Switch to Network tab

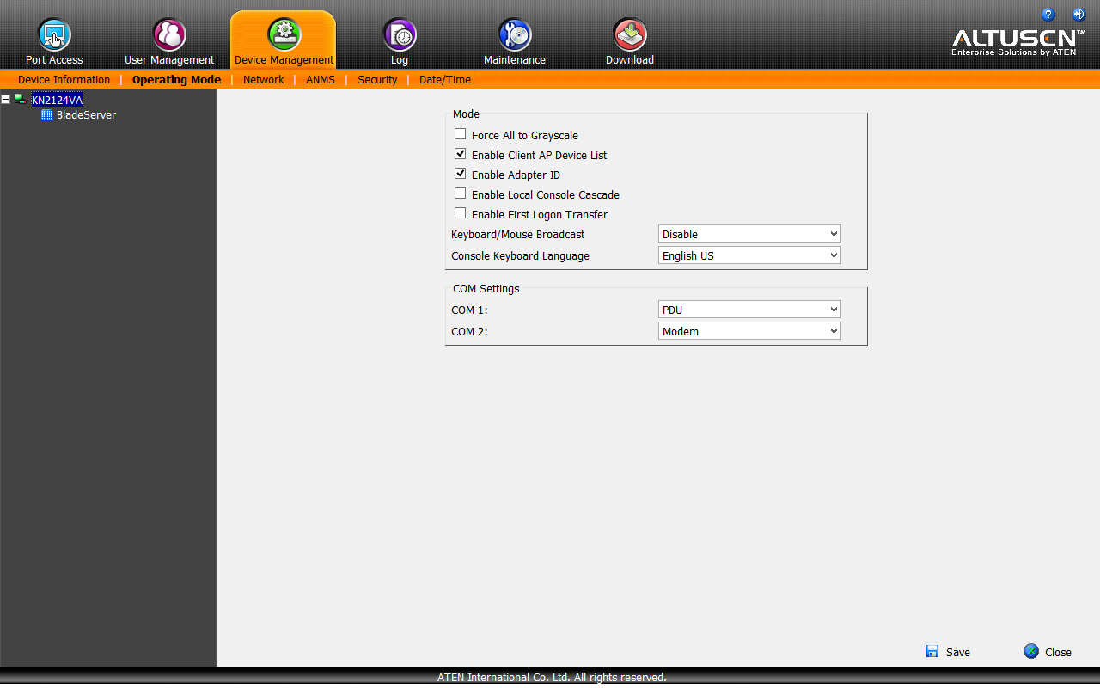coord(263,80)
